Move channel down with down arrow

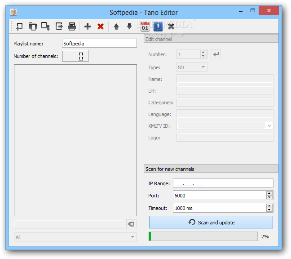129,27
